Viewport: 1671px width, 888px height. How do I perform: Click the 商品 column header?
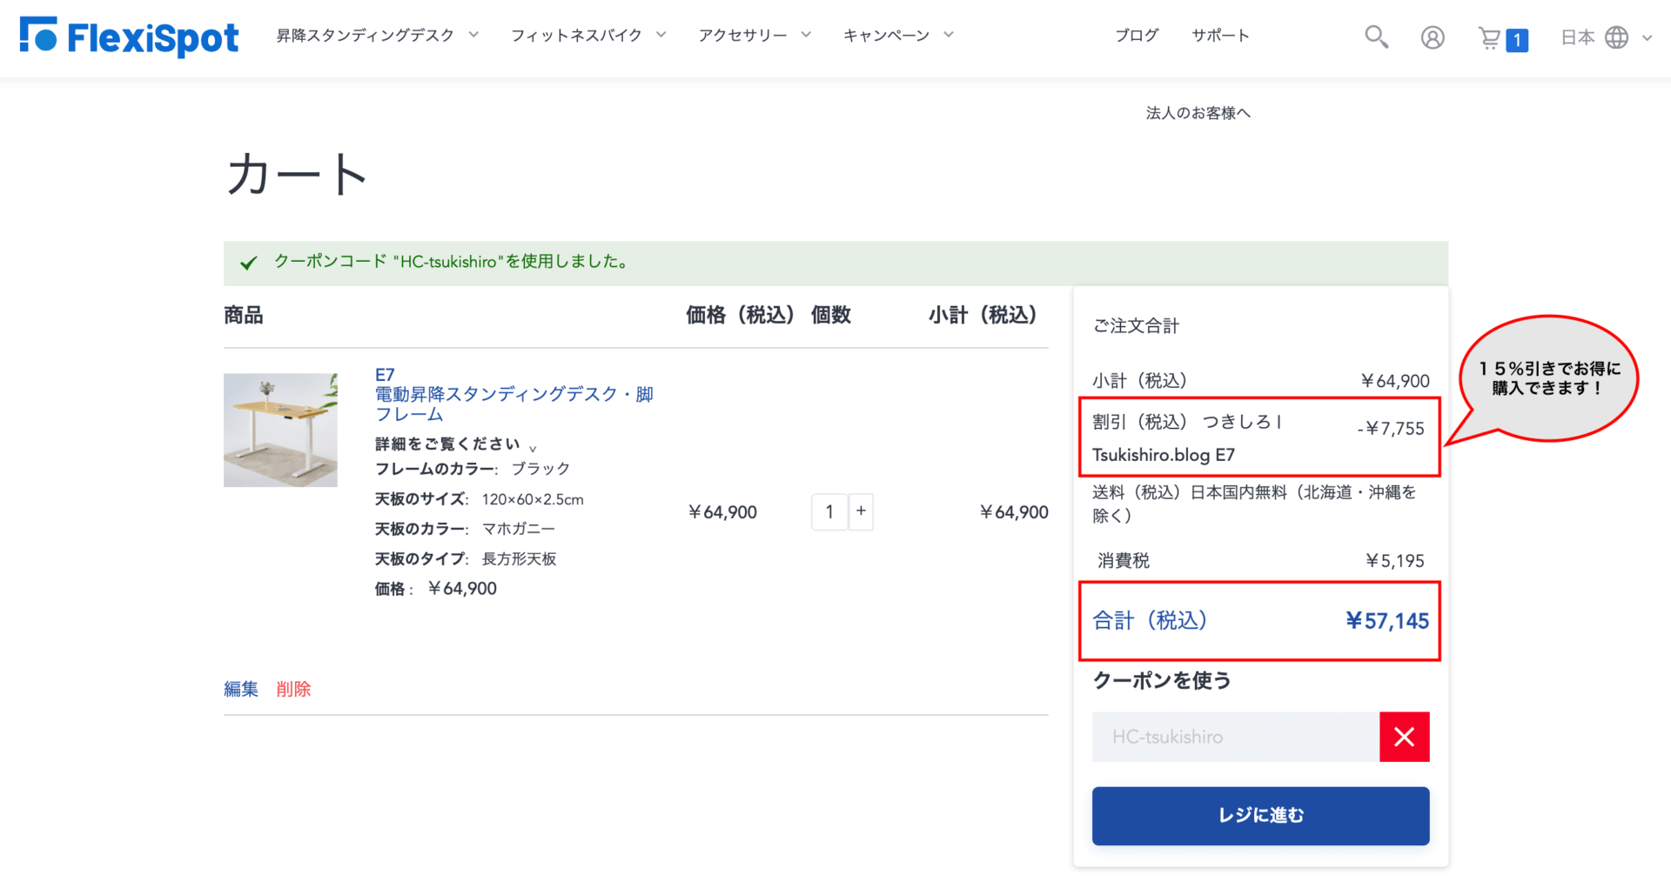pos(244,315)
